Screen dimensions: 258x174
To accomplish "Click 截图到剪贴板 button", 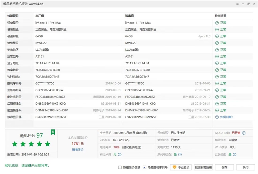I will tap(203, 168).
